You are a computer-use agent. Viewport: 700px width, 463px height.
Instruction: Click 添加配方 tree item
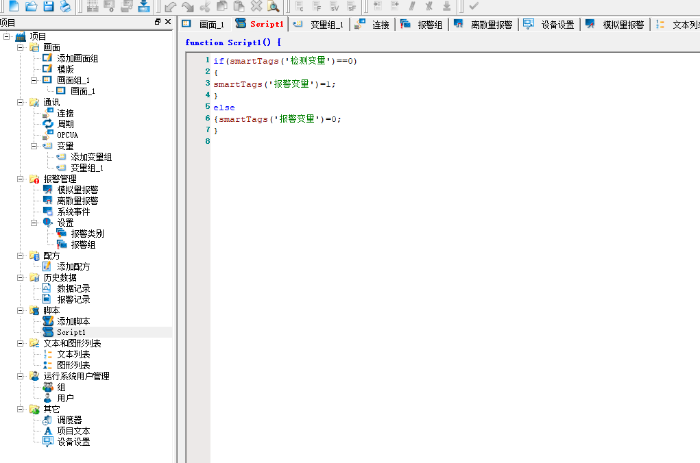(73, 266)
